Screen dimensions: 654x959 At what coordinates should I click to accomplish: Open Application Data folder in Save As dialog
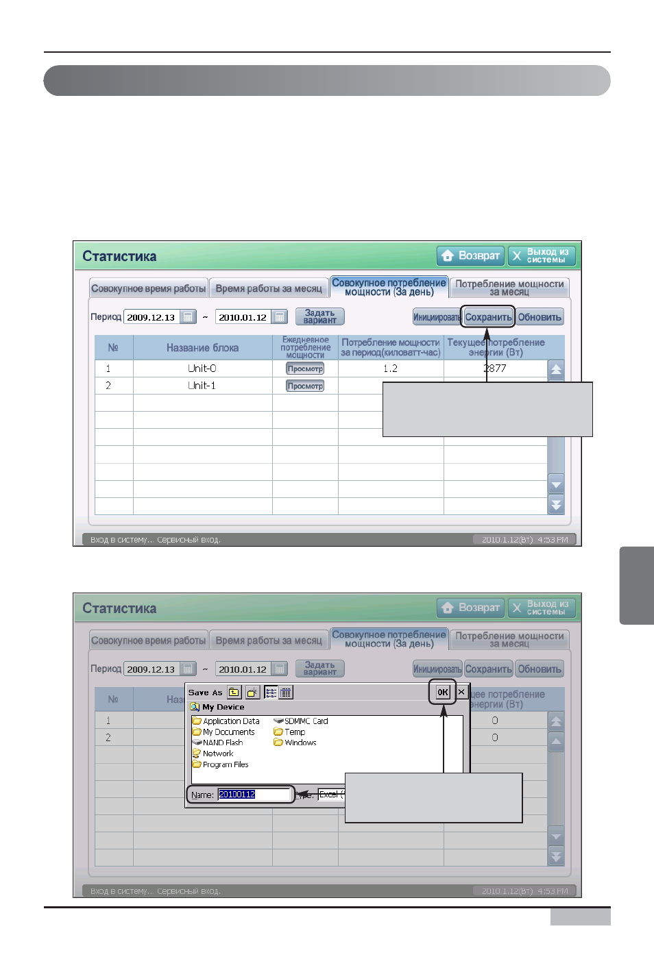pos(226,721)
